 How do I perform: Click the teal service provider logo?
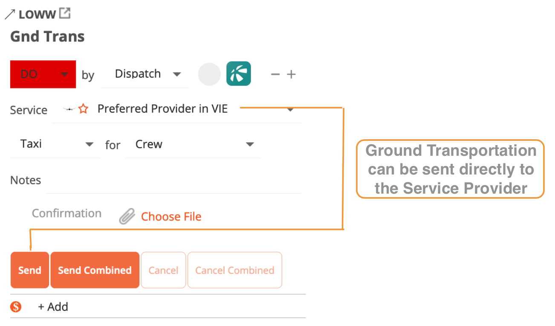(238, 74)
